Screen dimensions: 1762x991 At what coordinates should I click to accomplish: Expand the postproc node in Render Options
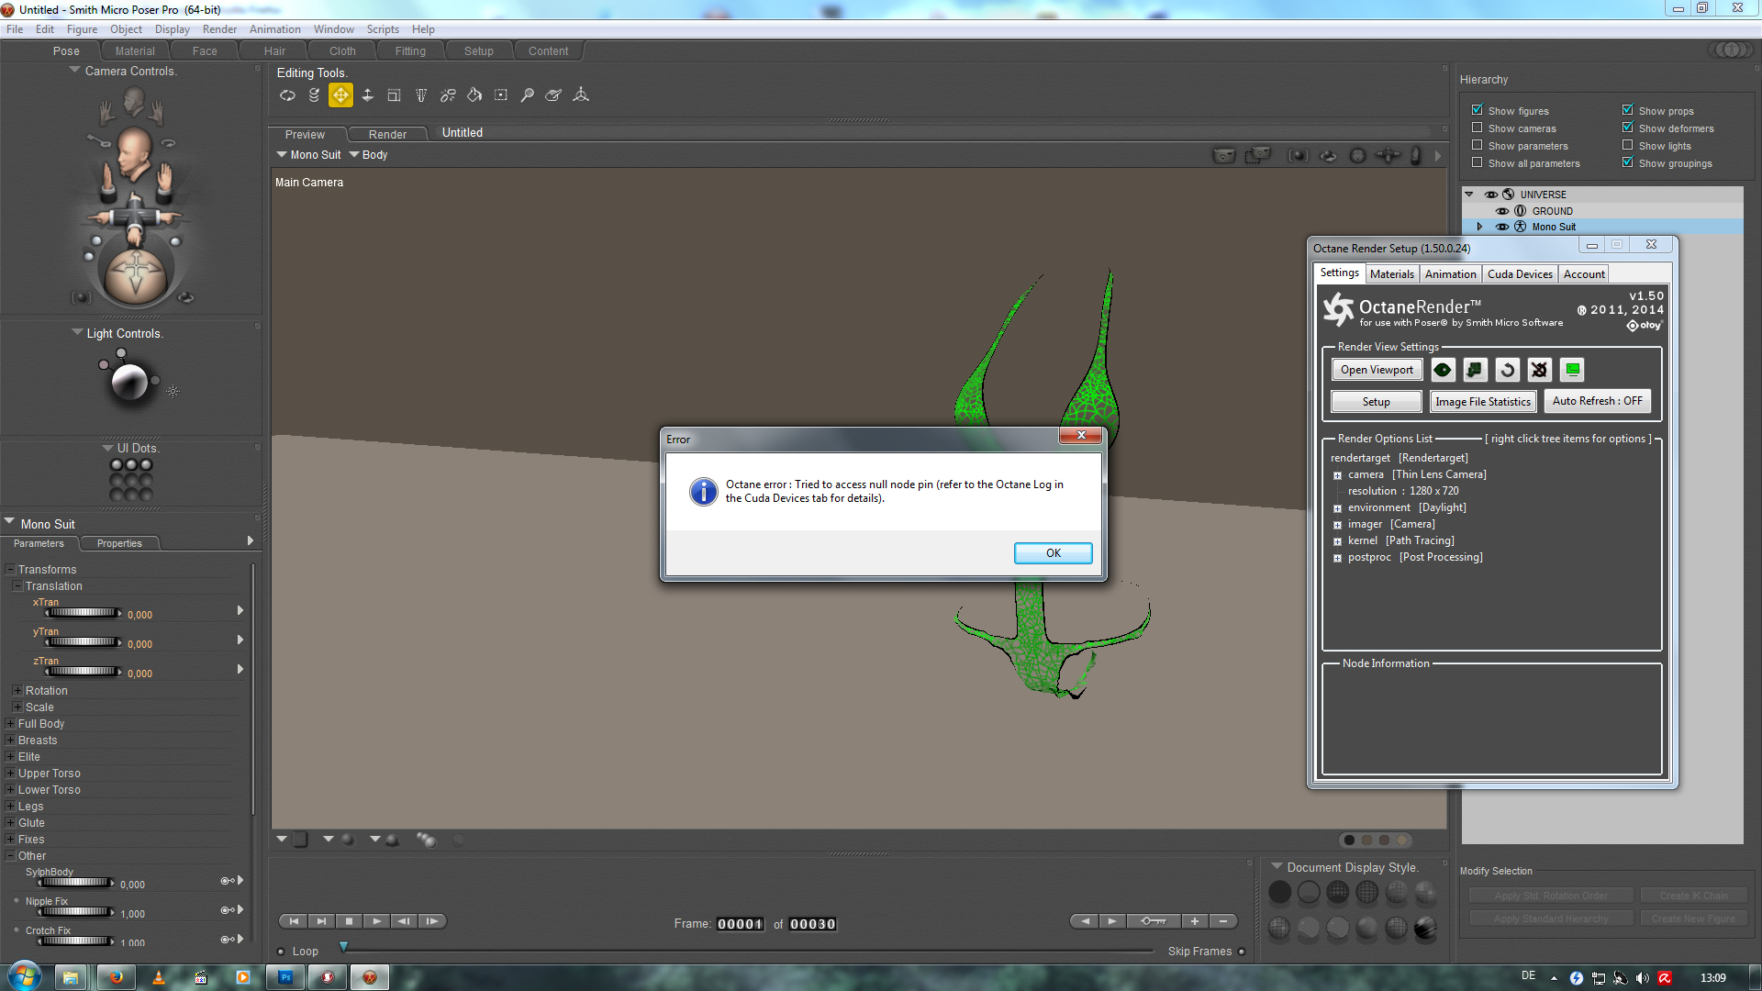click(1337, 558)
